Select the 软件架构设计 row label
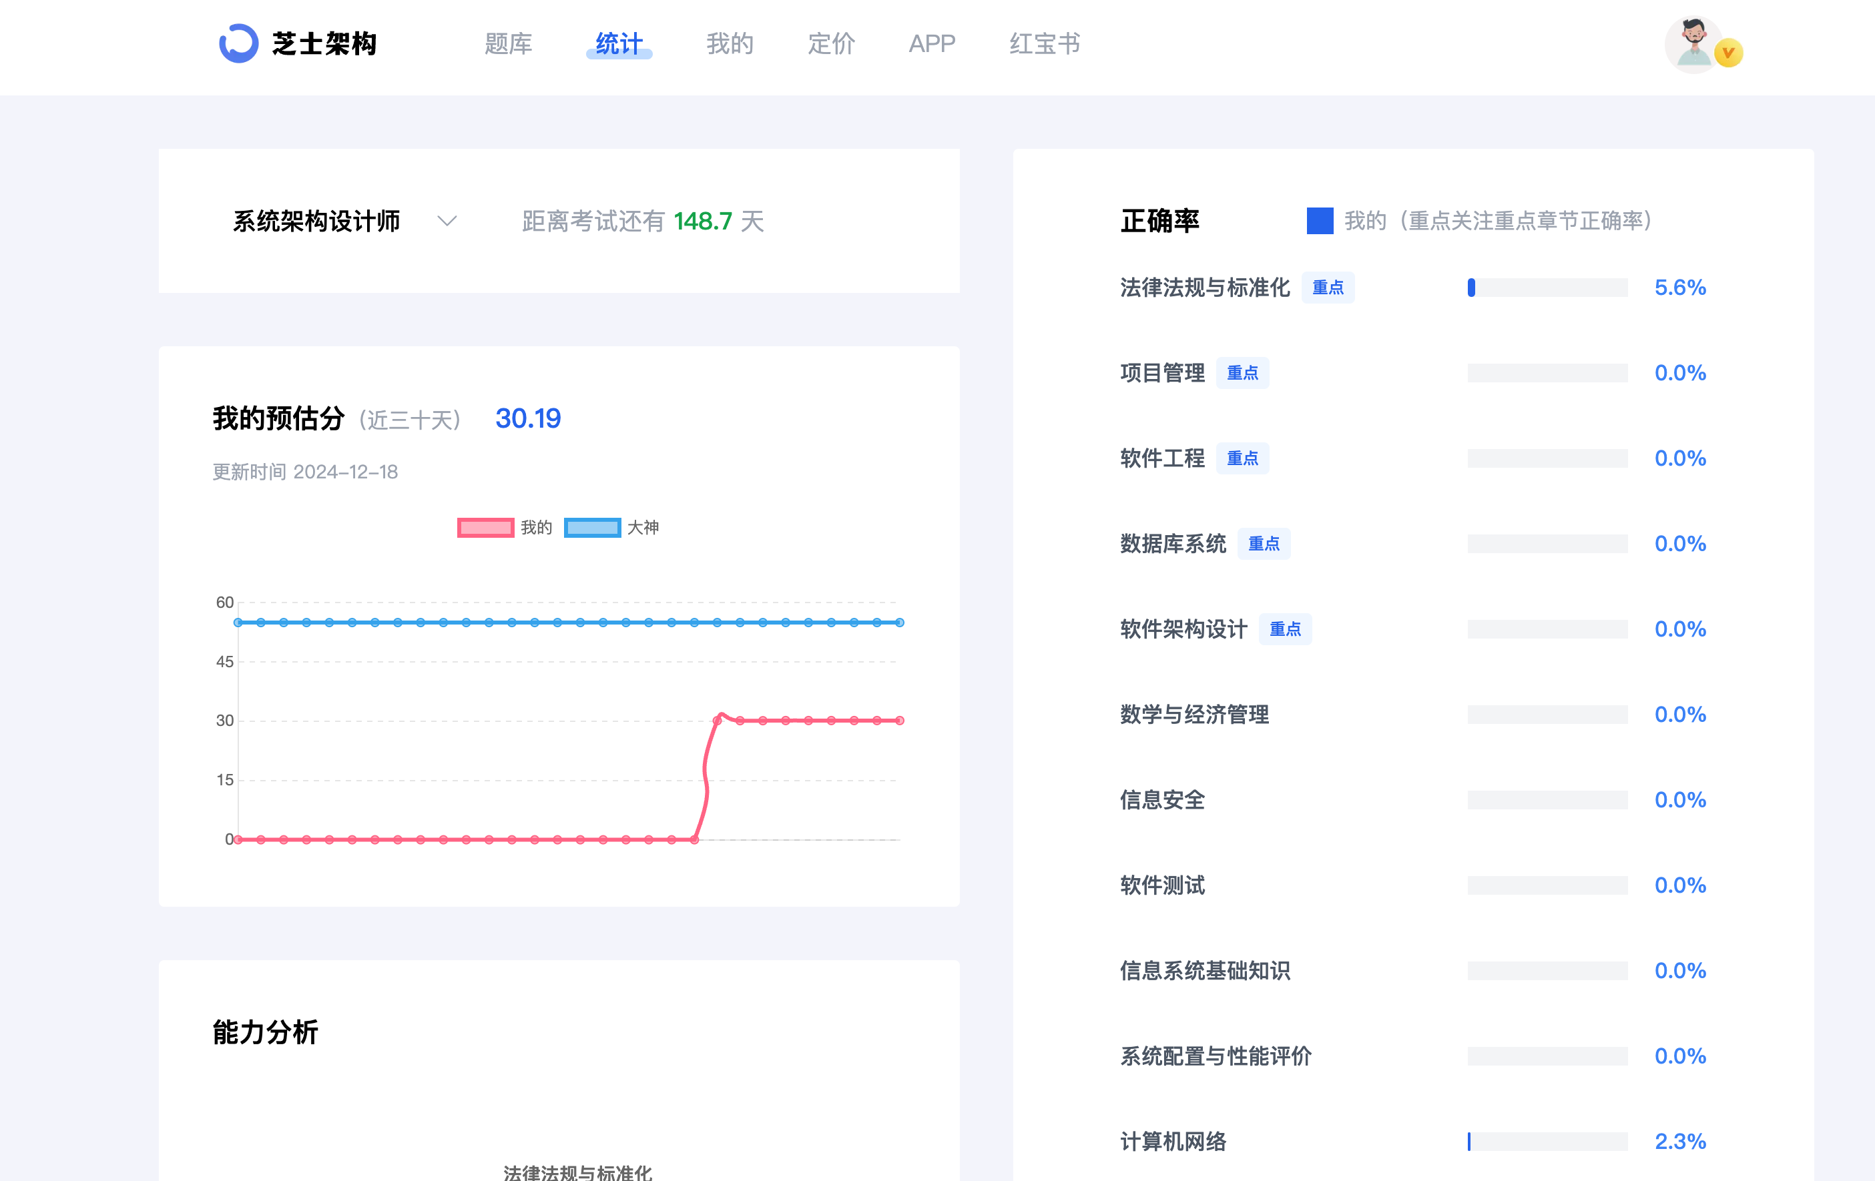Viewport: 1875px width, 1181px height. coord(1183,629)
